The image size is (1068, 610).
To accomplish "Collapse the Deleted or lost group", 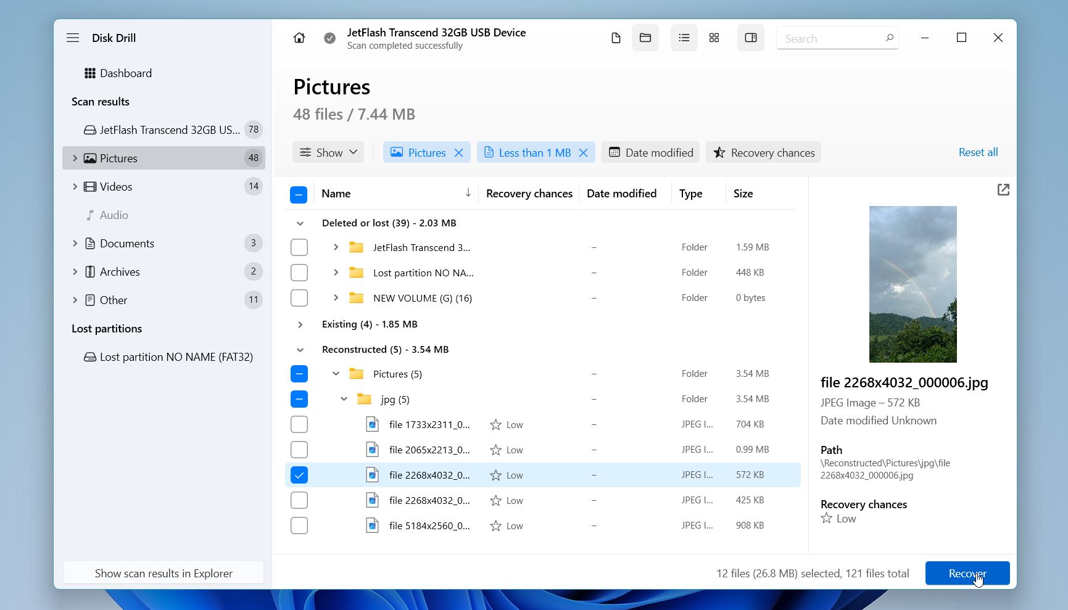I will pyautogui.click(x=300, y=223).
